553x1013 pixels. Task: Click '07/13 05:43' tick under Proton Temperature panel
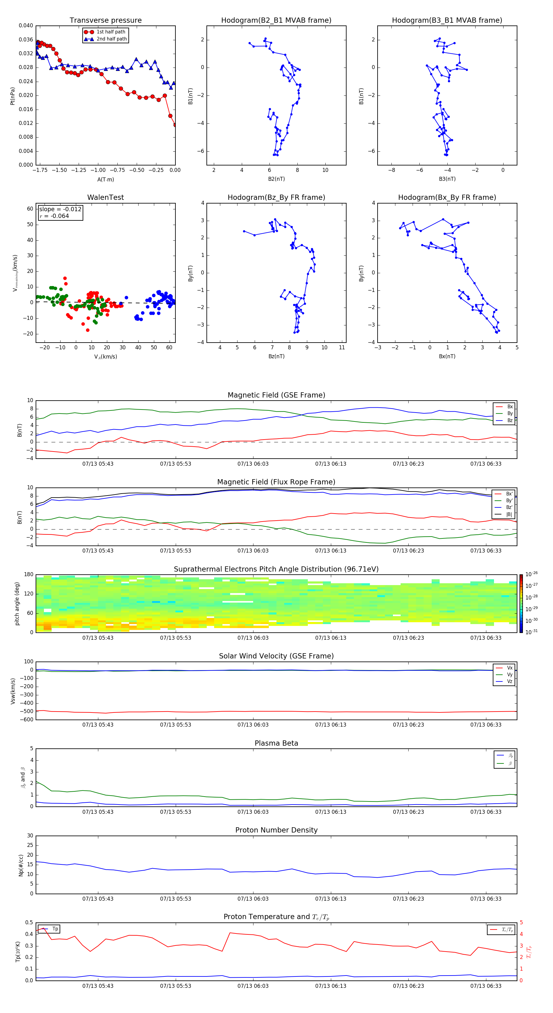point(98,986)
